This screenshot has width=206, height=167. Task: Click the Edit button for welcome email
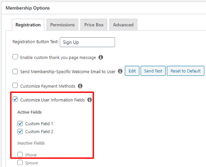pos(132,71)
